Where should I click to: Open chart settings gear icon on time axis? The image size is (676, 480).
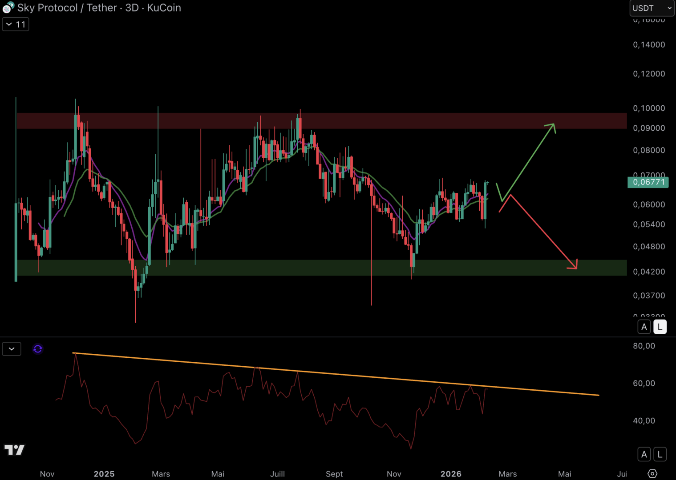point(652,474)
